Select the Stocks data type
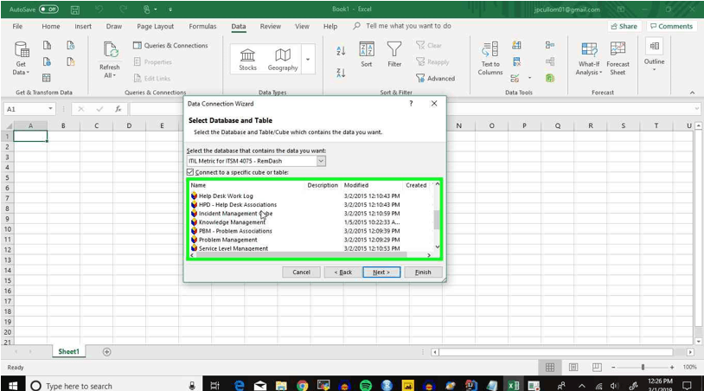Screen dimensions: 704x391 pos(247,60)
